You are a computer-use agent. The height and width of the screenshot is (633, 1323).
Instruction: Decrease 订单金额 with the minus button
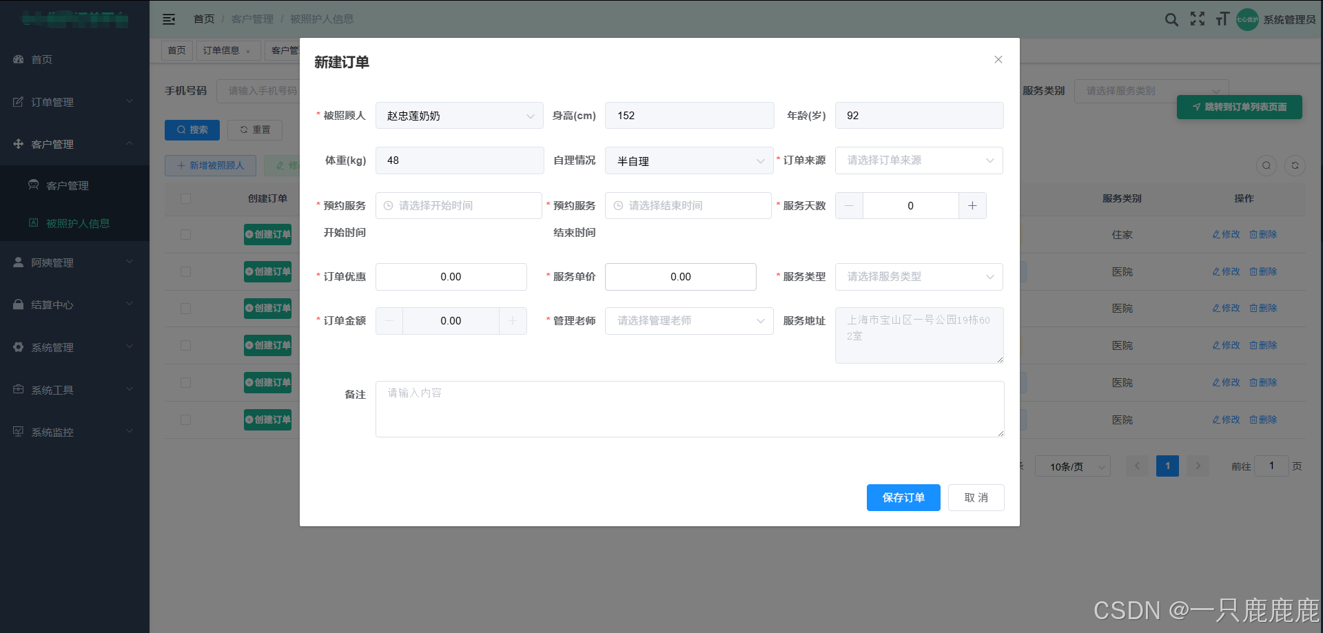pos(389,321)
